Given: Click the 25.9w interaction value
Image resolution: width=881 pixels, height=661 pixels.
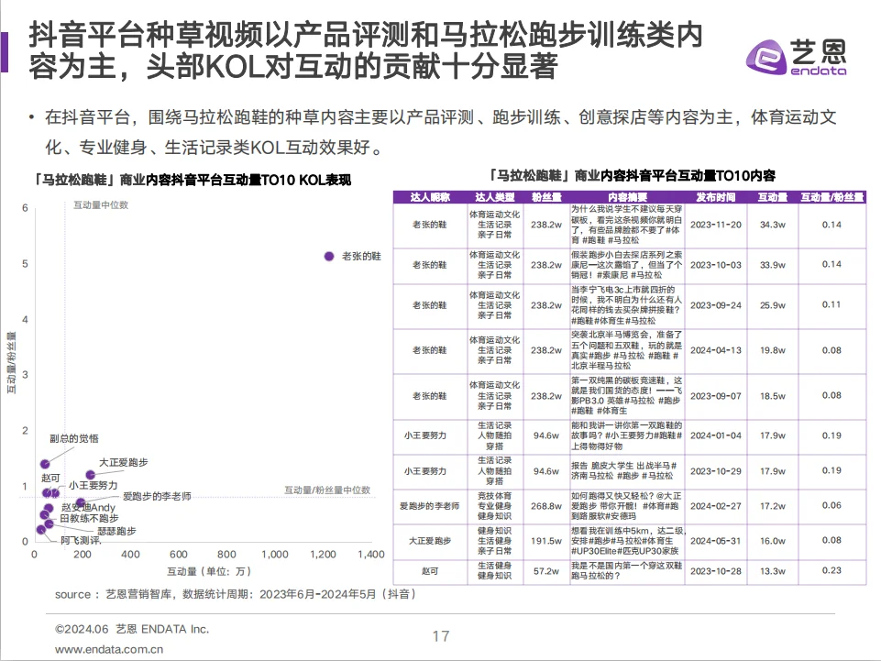Looking at the screenshot, I should pos(773,305).
